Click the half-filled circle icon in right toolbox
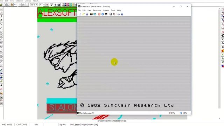The width and height of the screenshot is (224, 126). pyautogui.click(x=223, y=35)
